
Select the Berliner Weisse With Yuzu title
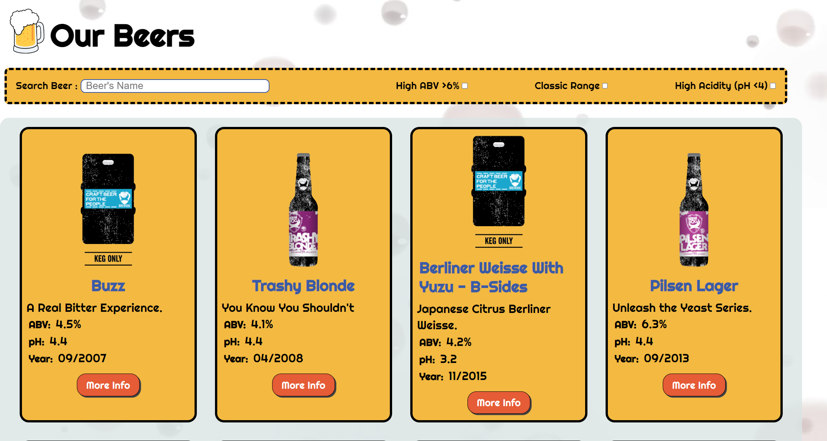491,277
